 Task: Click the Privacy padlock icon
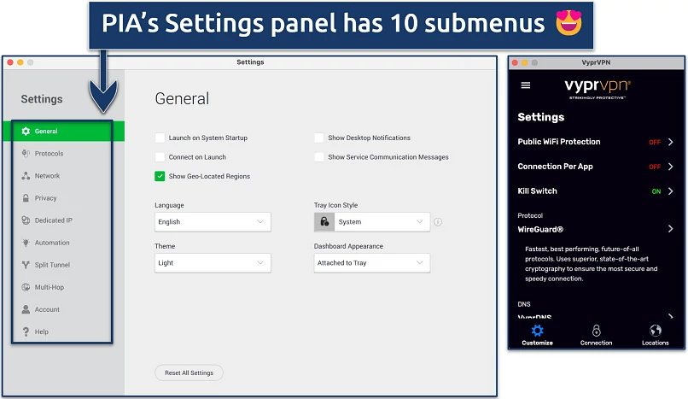tap(26, 198)
